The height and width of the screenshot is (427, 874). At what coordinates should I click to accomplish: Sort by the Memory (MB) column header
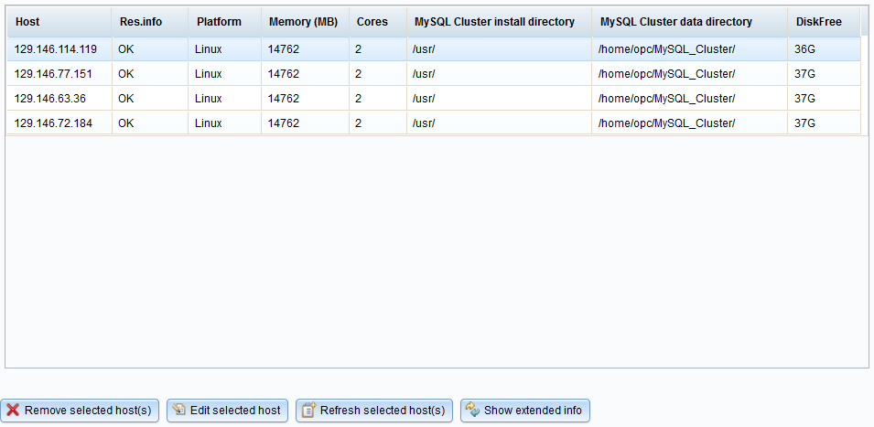(x=303, y=21)
